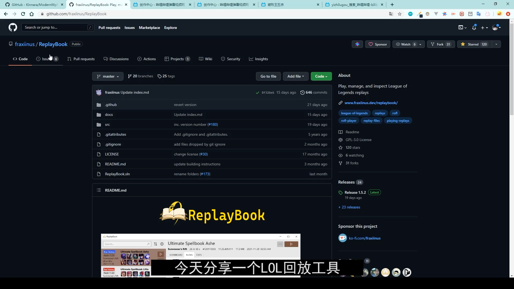
Task: Click Go to file button
Action: coord(268,76)
